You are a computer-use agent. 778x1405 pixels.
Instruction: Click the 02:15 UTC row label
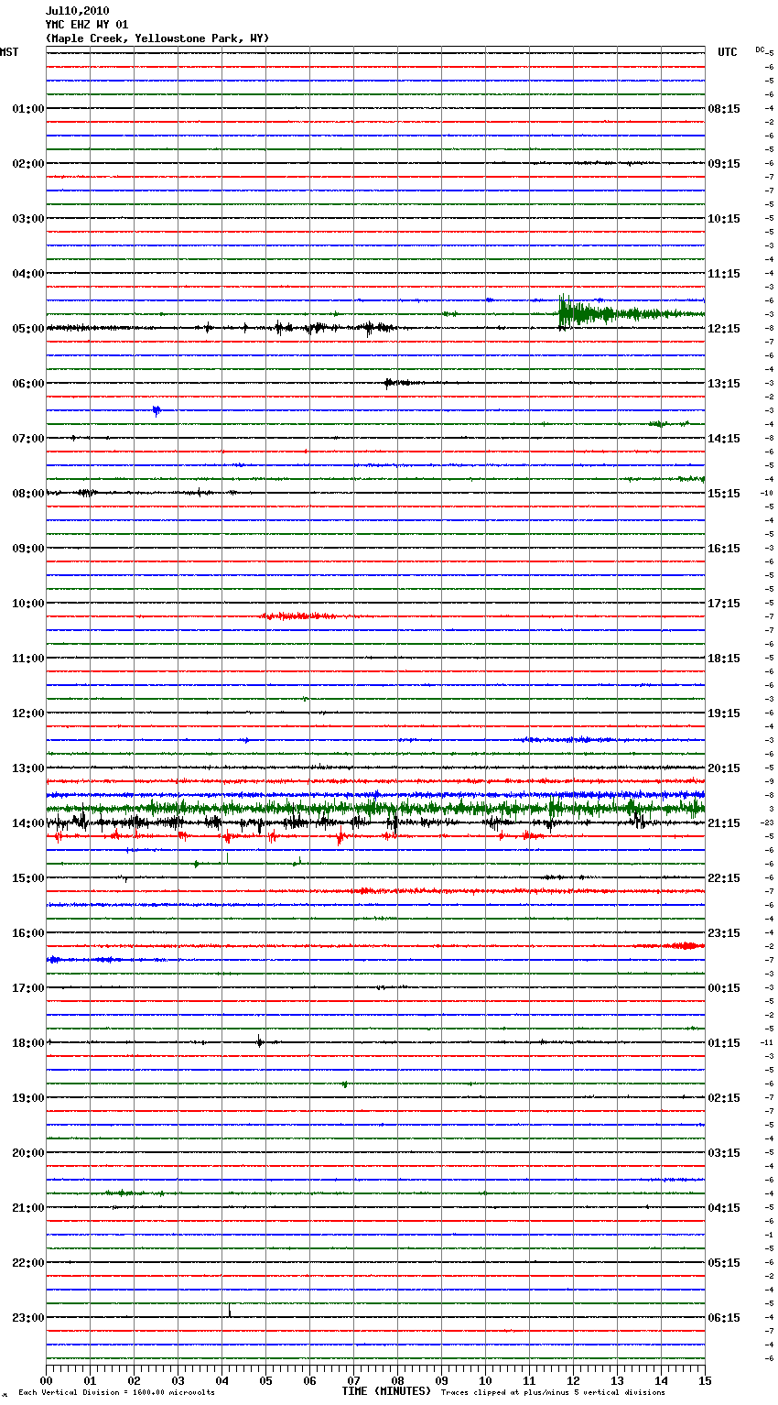(x=724, y=1098)
